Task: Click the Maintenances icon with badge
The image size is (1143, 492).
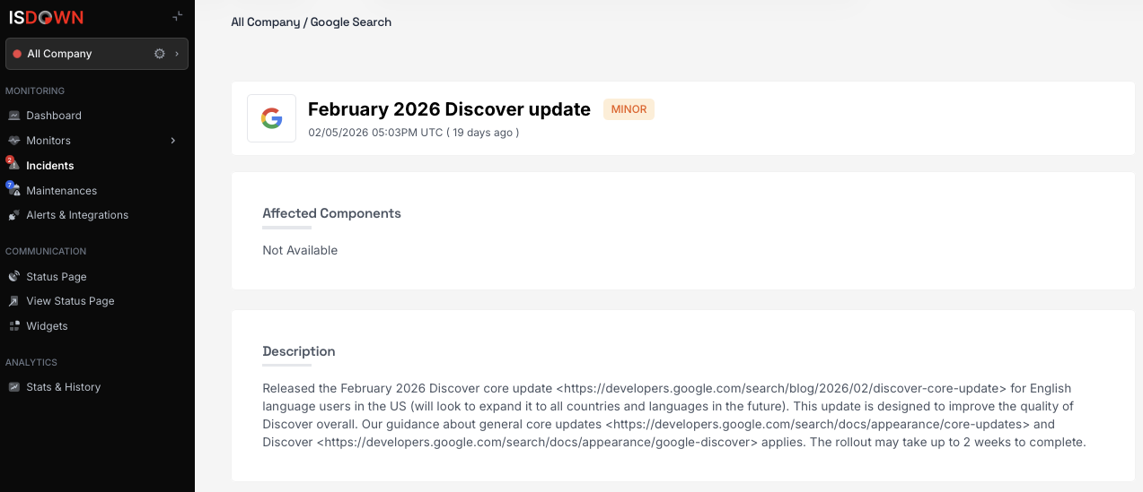Action: click(x=13, y=190)
